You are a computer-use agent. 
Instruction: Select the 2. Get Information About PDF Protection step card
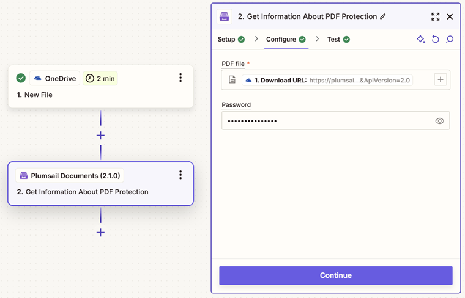pos(101,183)
